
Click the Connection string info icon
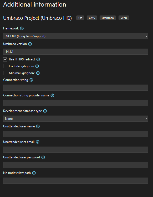(31, 80)
